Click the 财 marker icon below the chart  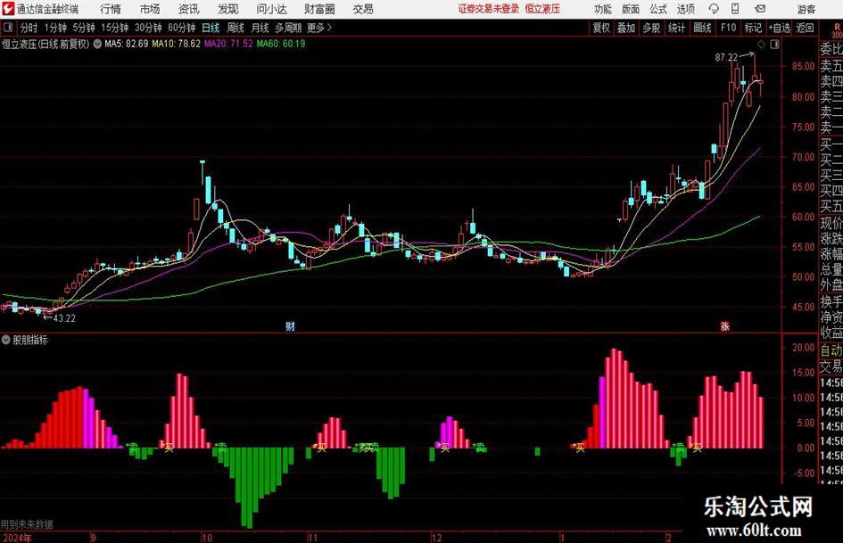coord(290,325)
